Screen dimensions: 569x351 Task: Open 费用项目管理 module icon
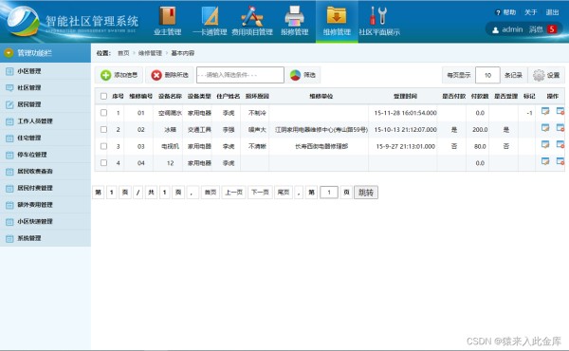tap(252, 17)
